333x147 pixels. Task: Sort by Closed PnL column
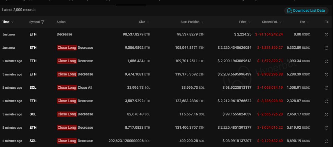tap(272, 22)
